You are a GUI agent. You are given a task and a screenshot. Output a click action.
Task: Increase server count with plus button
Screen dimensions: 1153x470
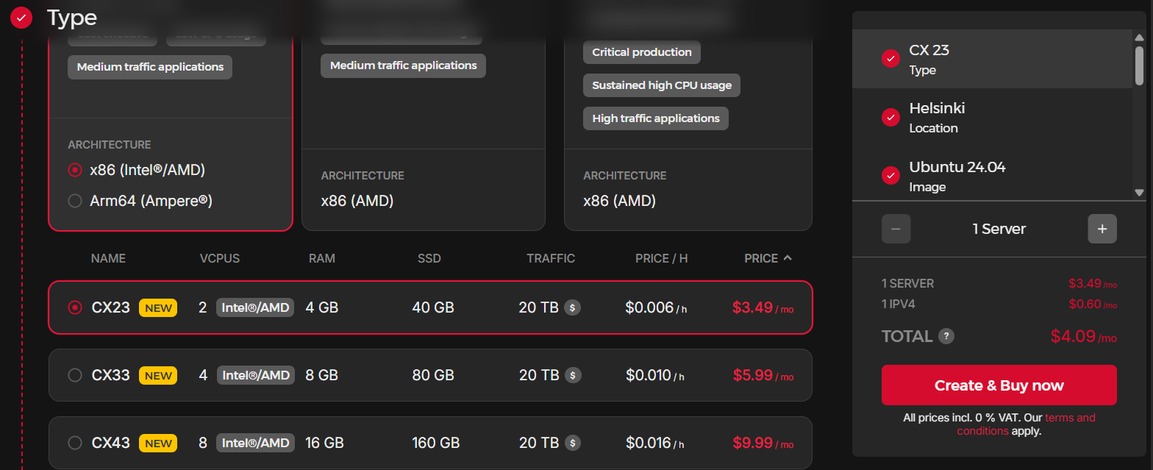tap(1102, 229)
